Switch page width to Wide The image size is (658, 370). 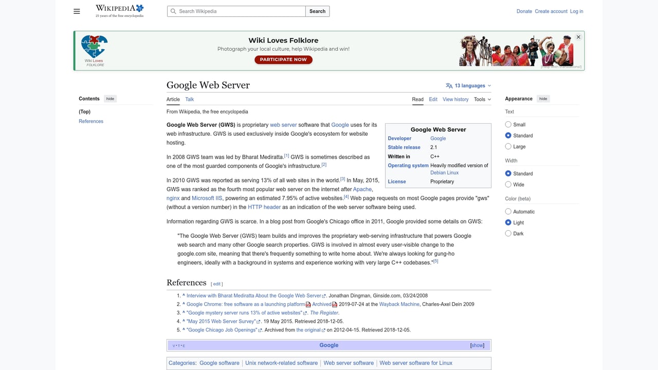pyautogui.click(x=508, y=184)
